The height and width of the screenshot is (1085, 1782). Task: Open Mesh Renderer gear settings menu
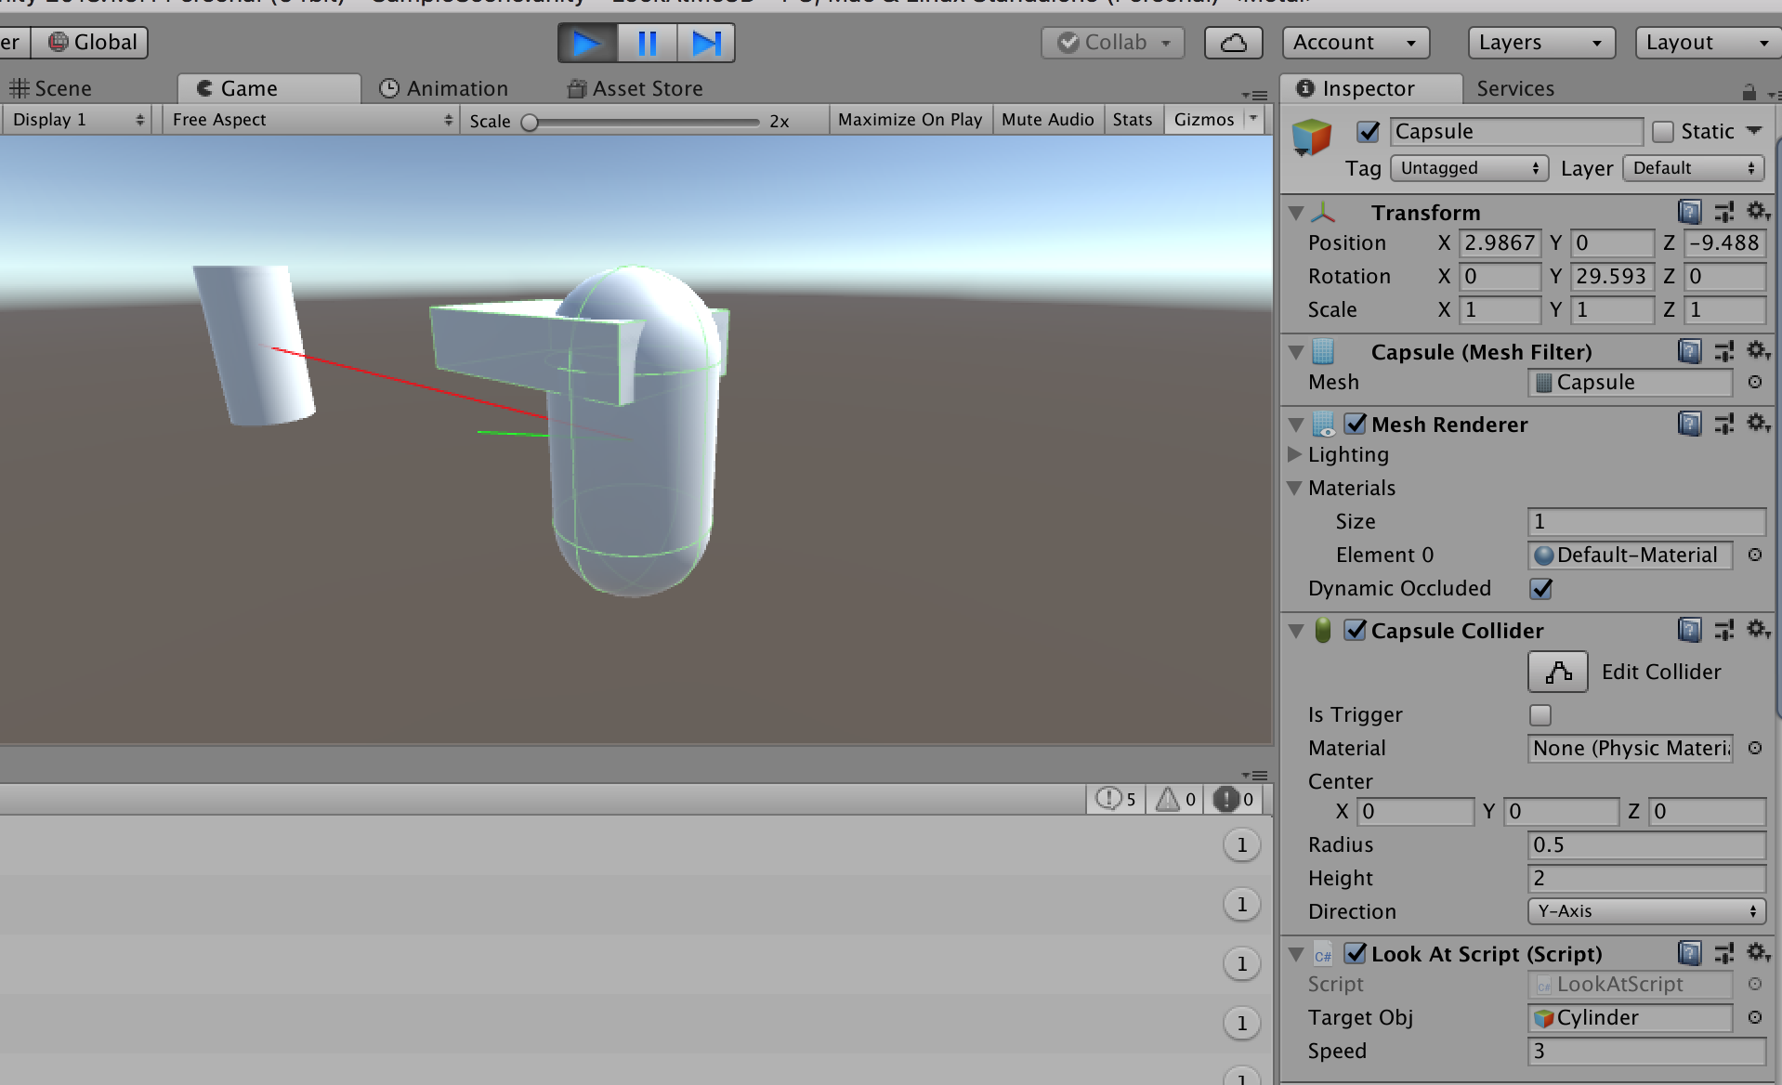point(1757,423)
